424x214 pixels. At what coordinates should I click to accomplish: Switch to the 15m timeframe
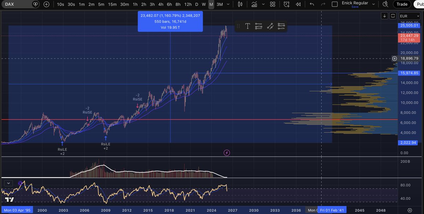coord(112,4)
